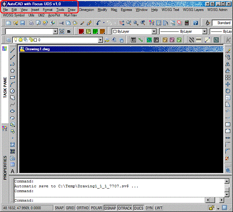This screenshot has height=212, width=233.
Task: Toggle OTRACK in status bar
Action: click(125, 208)
